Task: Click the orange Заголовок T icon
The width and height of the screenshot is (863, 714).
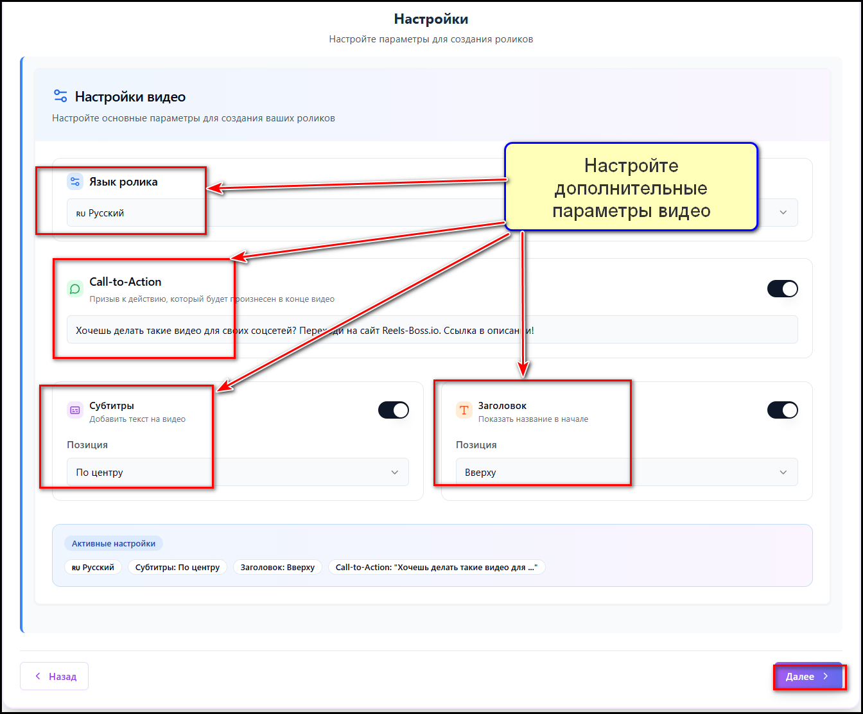Action: click(464, 410)
